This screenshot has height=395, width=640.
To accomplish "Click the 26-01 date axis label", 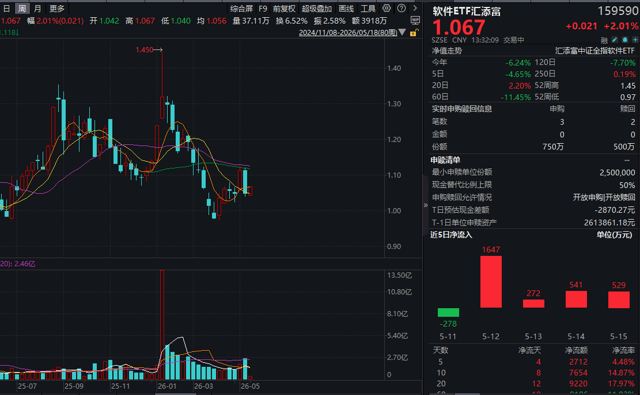I will pos(167,386).
